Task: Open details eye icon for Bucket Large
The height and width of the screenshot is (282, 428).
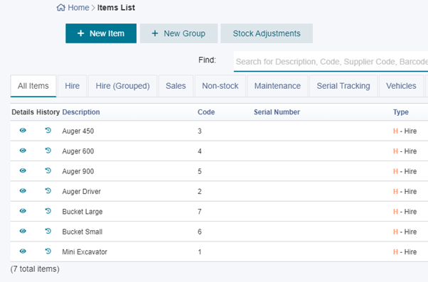Action: click(x=23, y=211)
